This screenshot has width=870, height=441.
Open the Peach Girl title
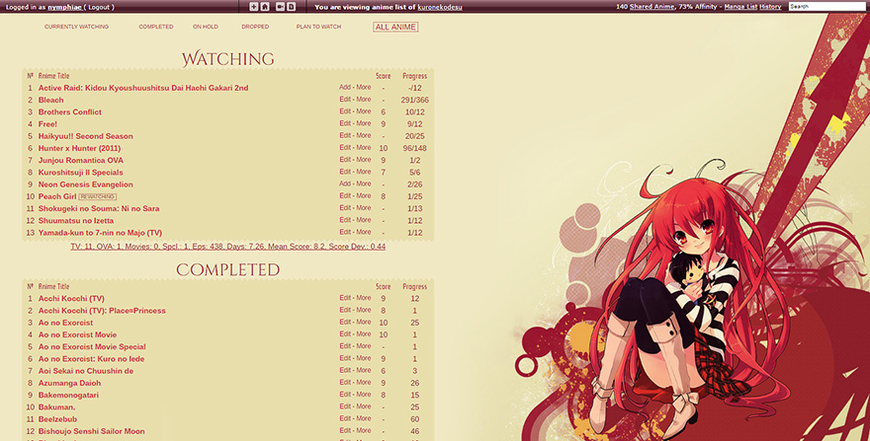coord(57,196)
